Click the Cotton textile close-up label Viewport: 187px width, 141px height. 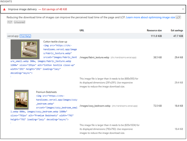(55, 42)
